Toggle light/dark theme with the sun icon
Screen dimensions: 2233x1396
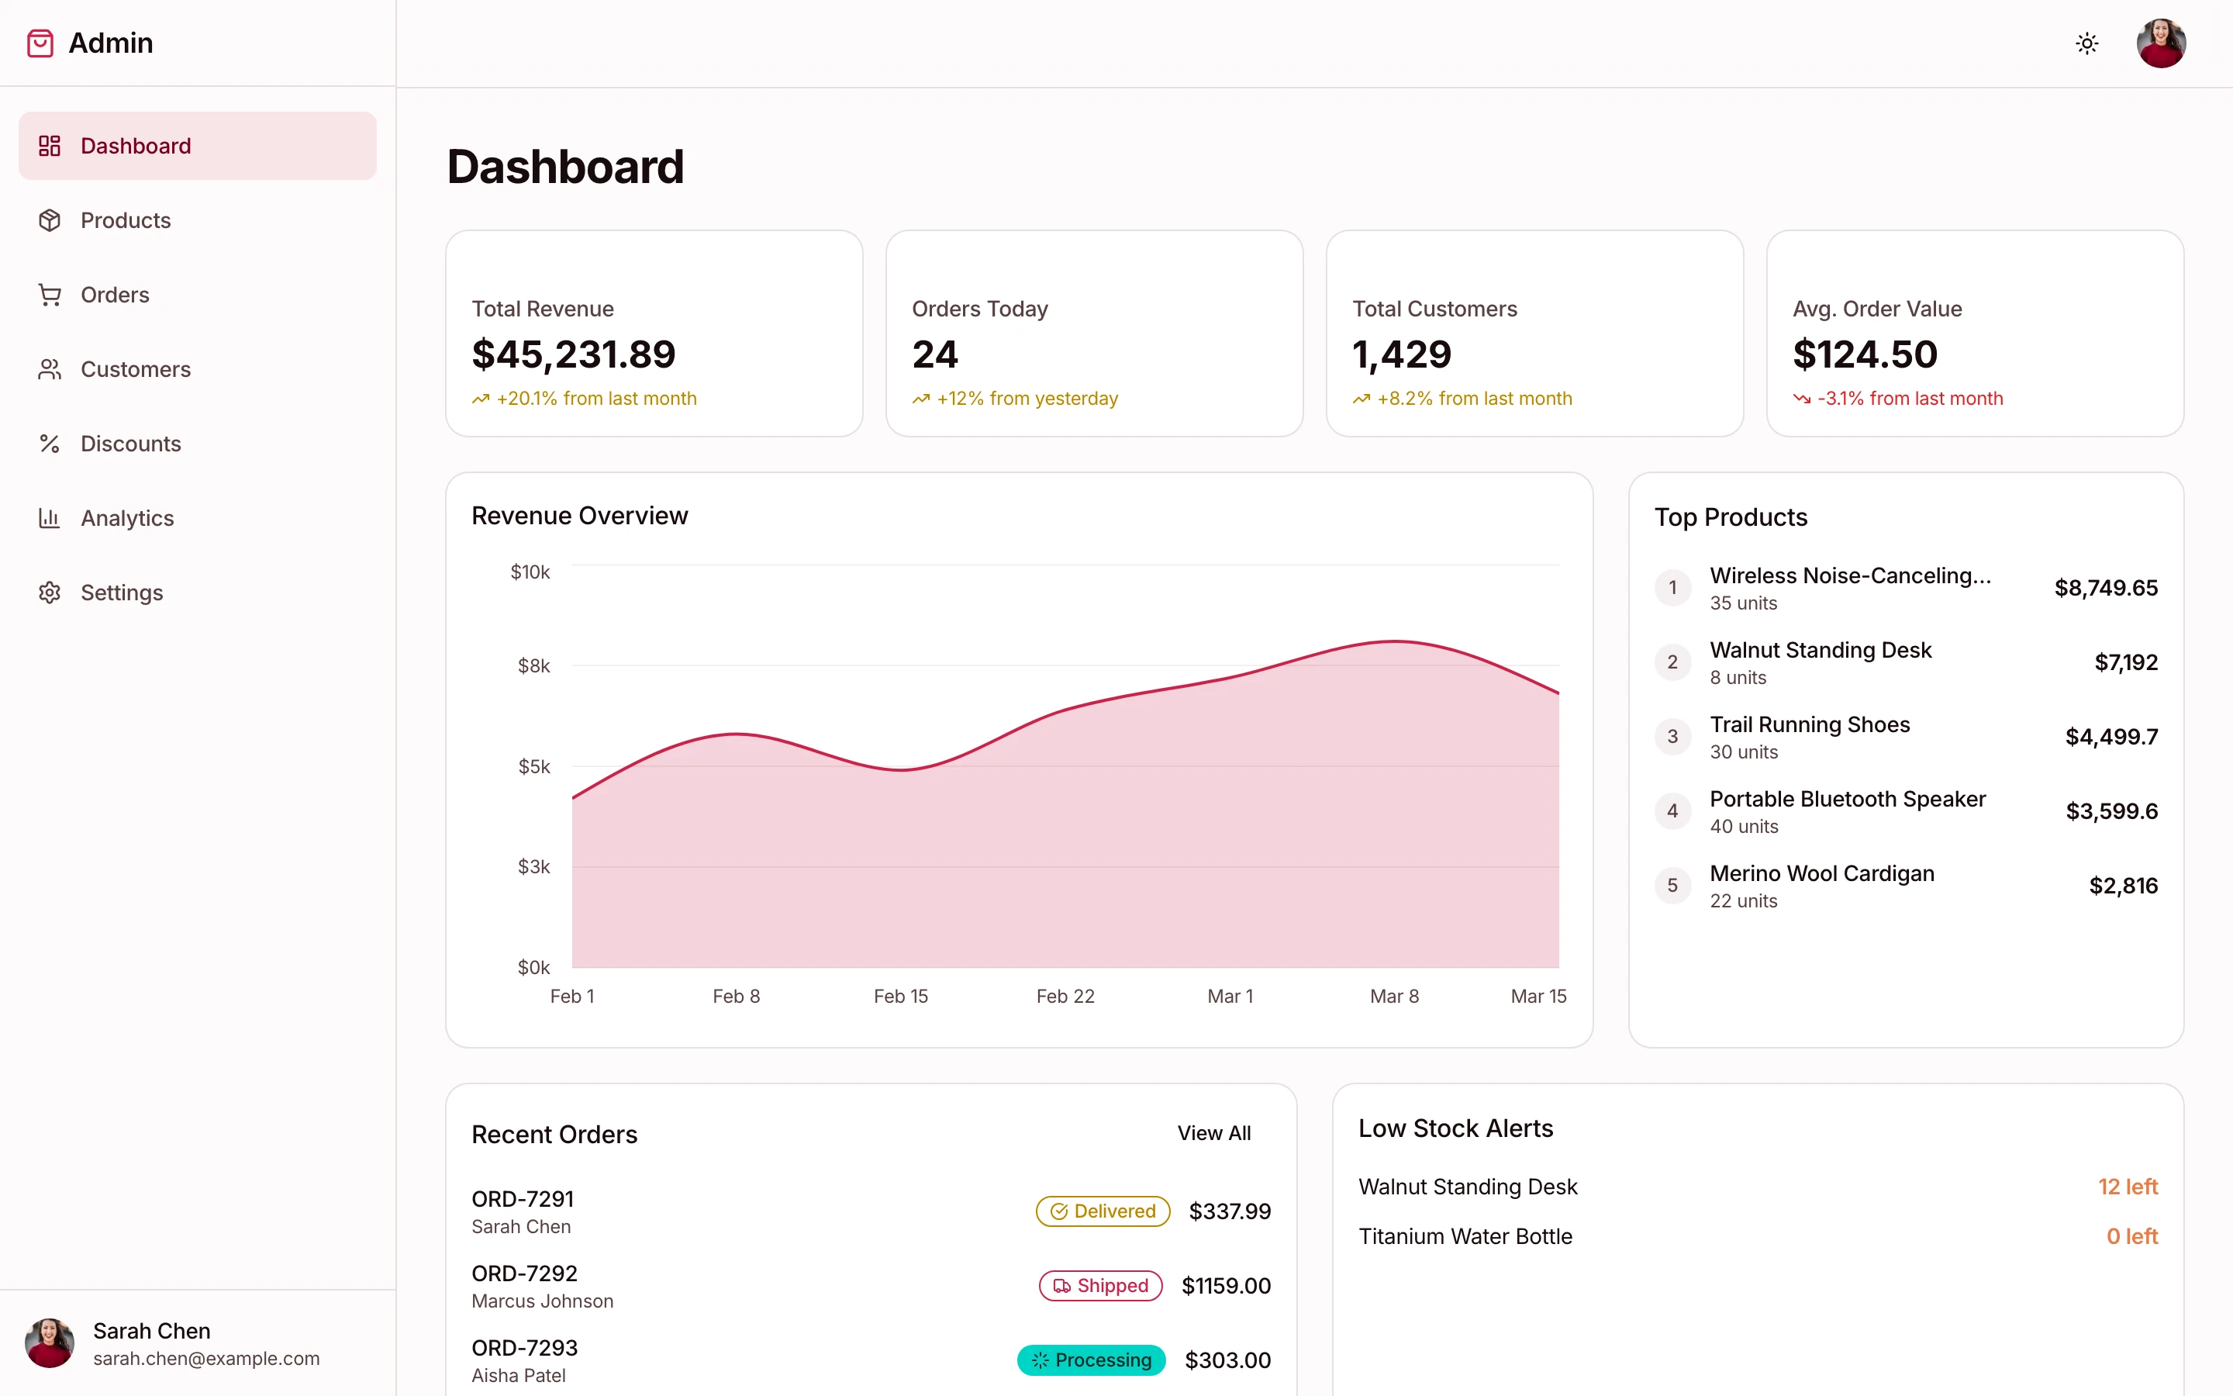coord(2087,43)
